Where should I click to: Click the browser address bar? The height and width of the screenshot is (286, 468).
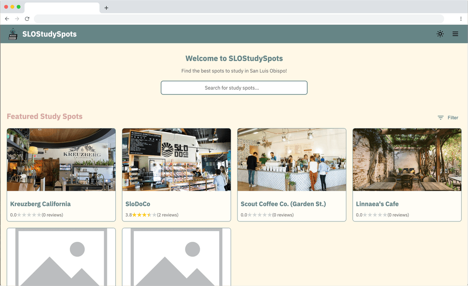238,19
